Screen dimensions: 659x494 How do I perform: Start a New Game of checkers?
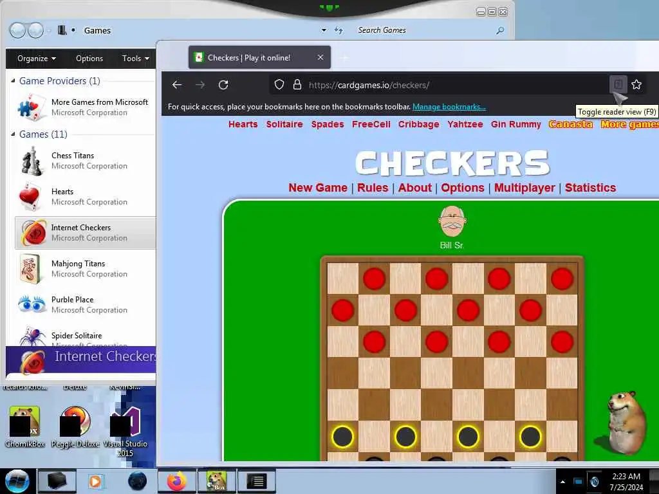tap(318, 188)
